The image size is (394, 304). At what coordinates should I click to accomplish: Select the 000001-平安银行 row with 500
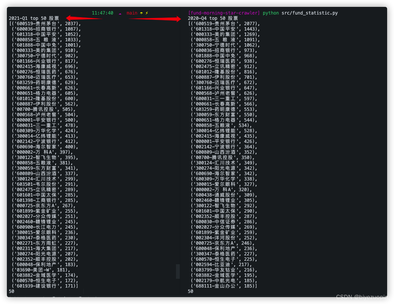[x=45, y=120]
